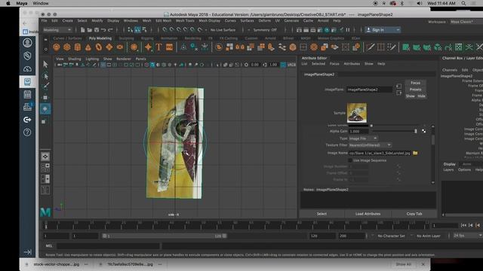Click the polygon cube shelf icon
The height and width of the screenshot is (271, 483).
[x=67, y=47]
